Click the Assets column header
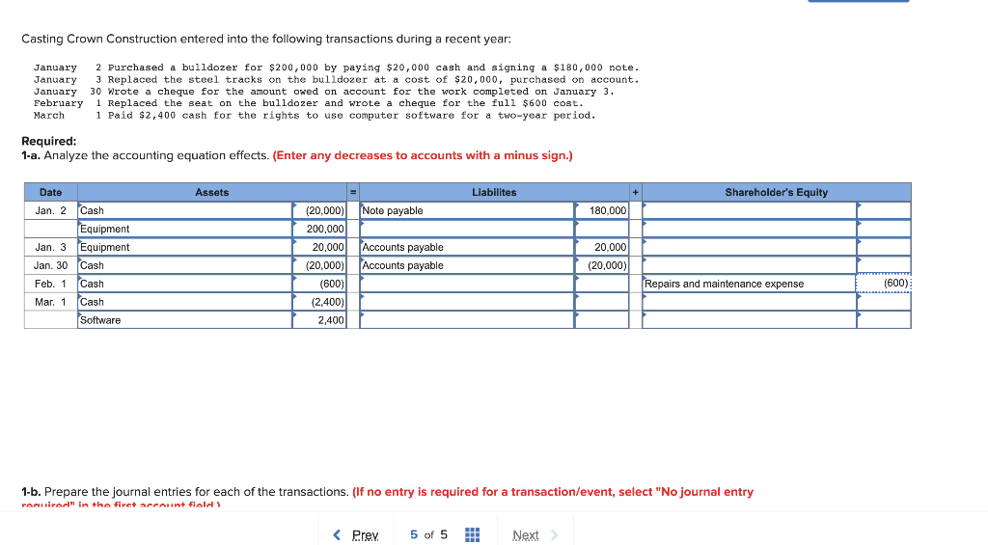Image resolution: width=988 pixels, height=545 pixels. (211, 192)
